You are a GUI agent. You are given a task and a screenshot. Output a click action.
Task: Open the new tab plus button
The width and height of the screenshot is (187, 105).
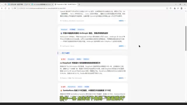(x=79, y=4)
